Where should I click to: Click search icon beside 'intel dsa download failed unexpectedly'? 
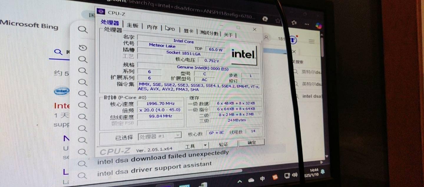(x=83, y=164)
